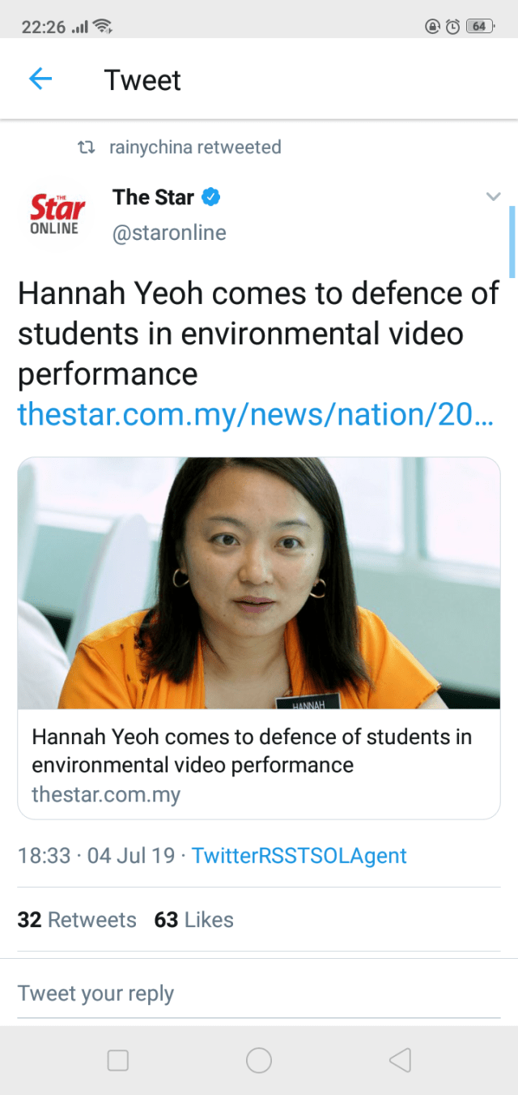The height and width of the screenshot is (1095, 518).
Task: Tap the battery level indicator
Action: pyautogui.click(x=479, y=27)
